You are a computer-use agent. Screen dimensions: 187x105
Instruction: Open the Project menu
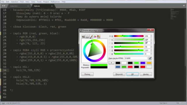coord(46,2)
